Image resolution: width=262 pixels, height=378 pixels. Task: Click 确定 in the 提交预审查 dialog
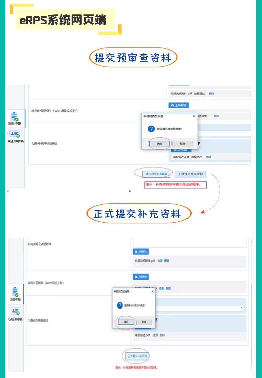[159, 143]
